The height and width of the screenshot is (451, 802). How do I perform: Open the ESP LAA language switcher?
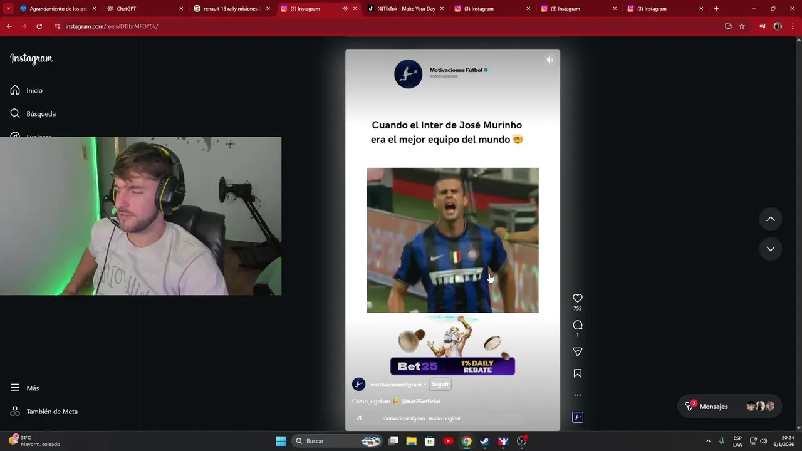coord(737,441)
